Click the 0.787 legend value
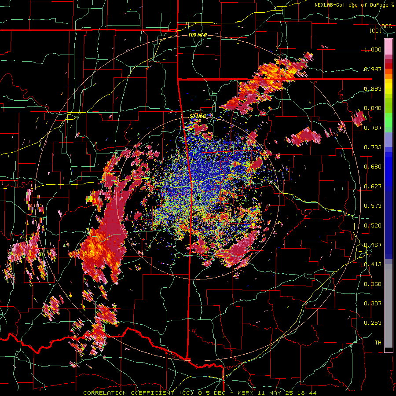 point(373,128)
